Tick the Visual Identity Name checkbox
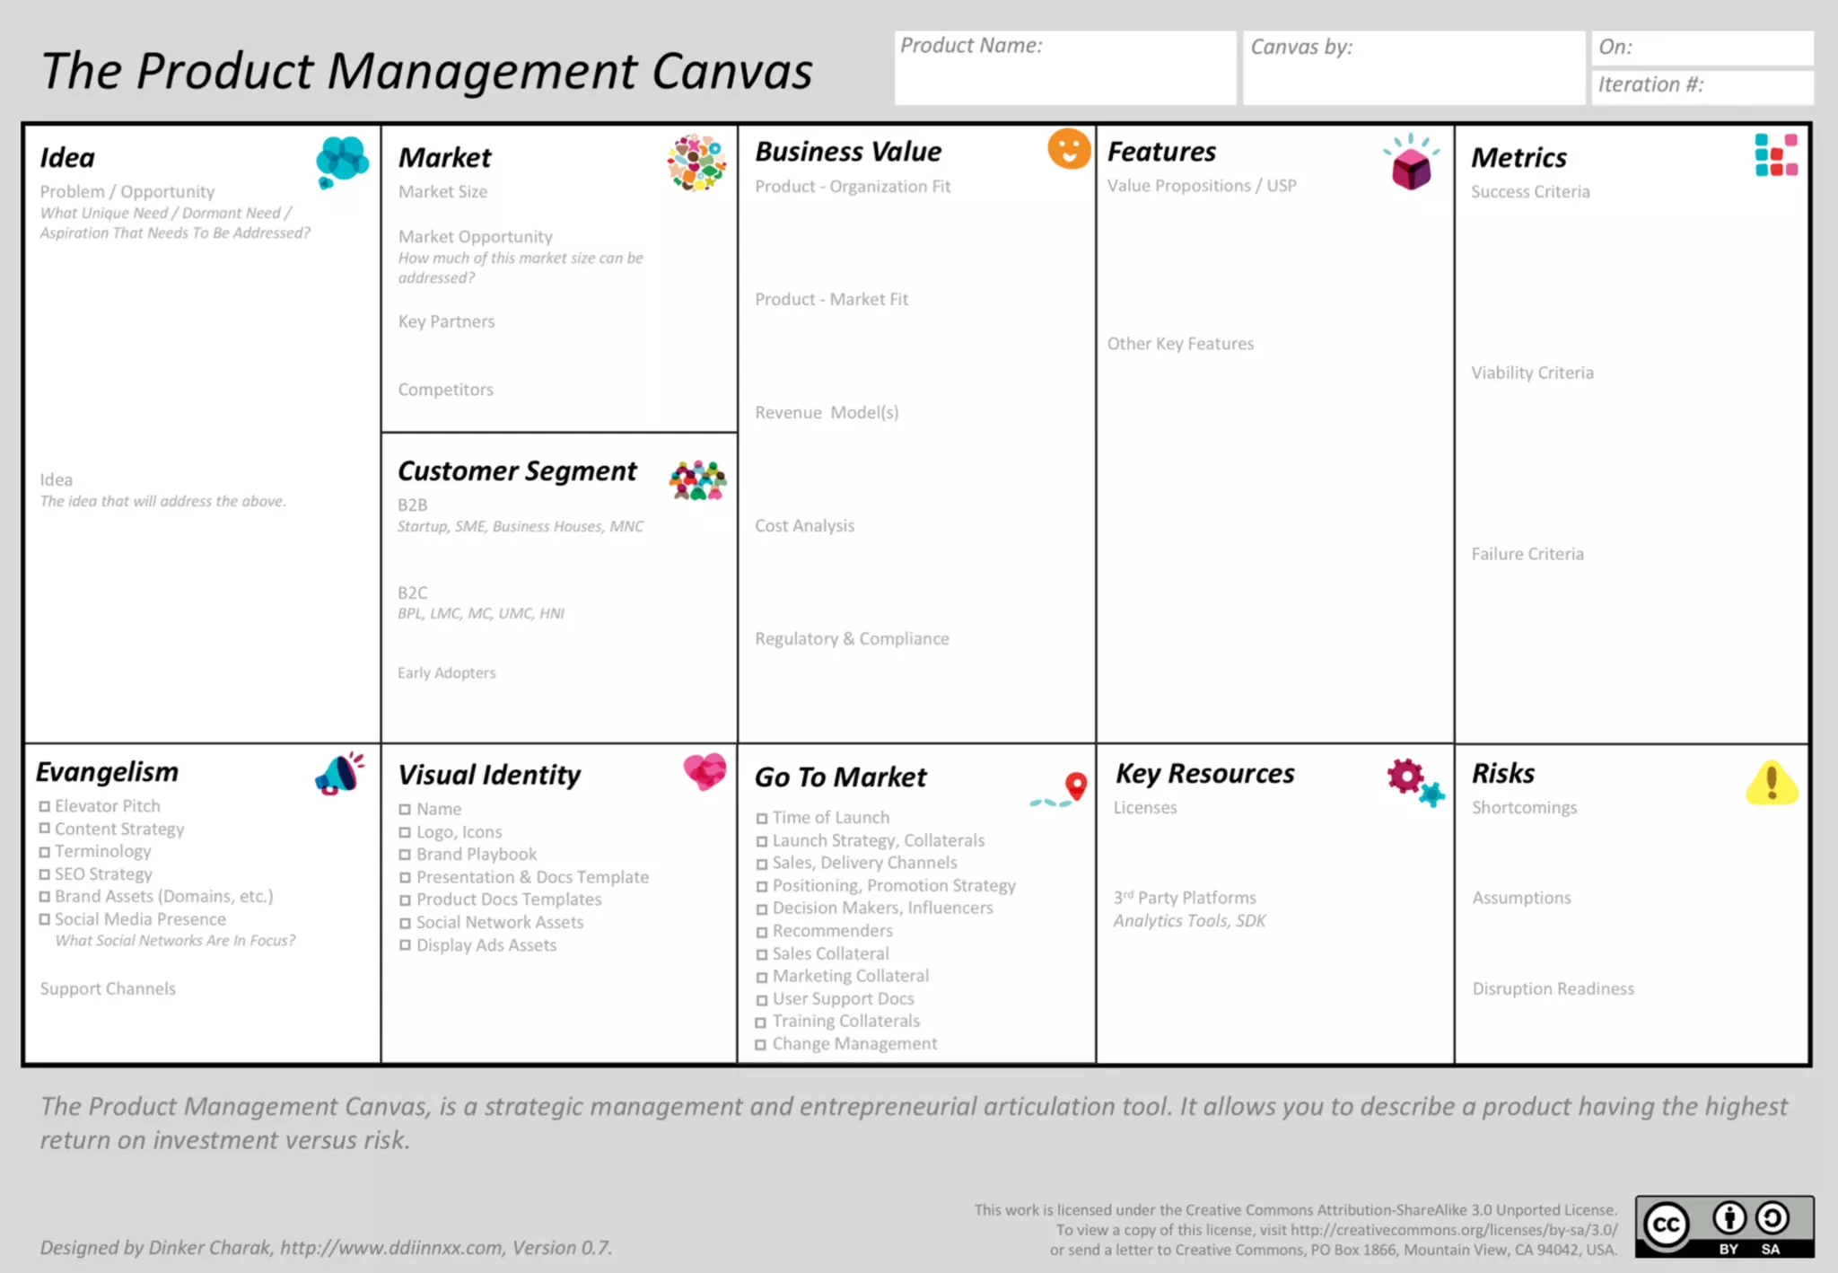 [x=405, y=810]
